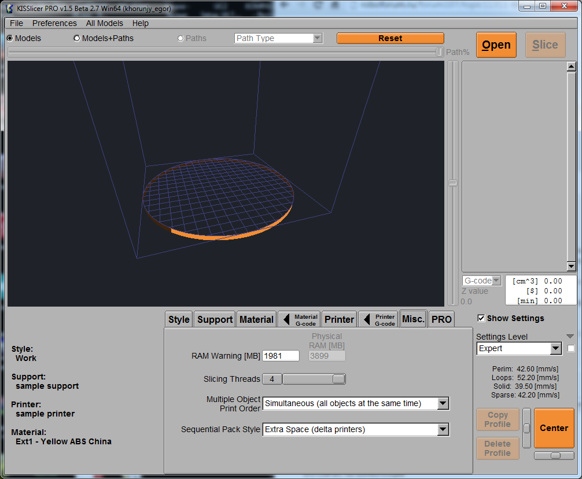The width and height of the screenshot is (582, 479).
Task: Click the up arrow of the right panel scrollbar
Action: pyautogui.click(x=571, y=66)
